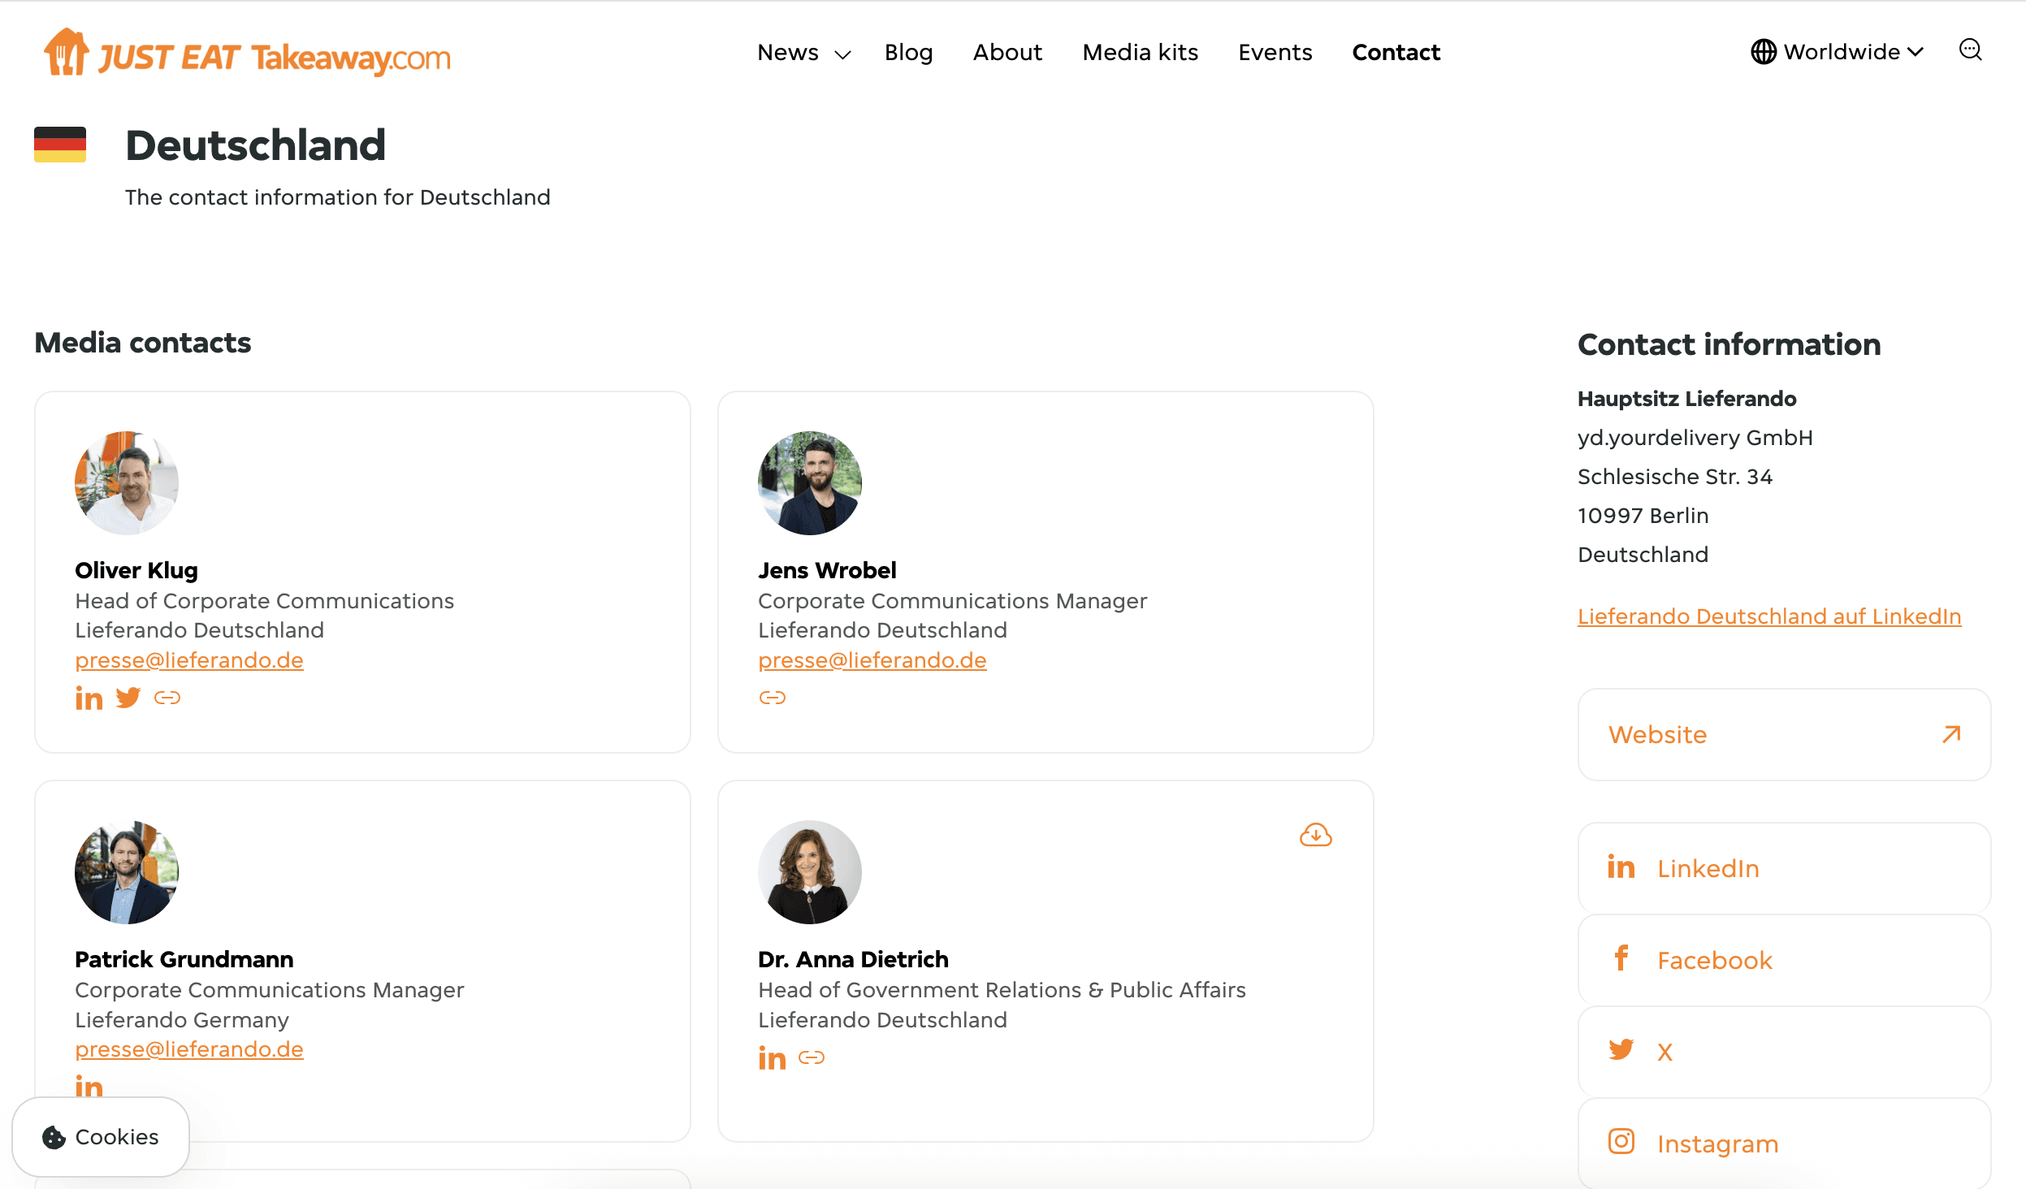Open Lieferando Deutschland auf LinkedIn link
This screenshot has width=2026, height=1189.
(x=1768, y=616)
